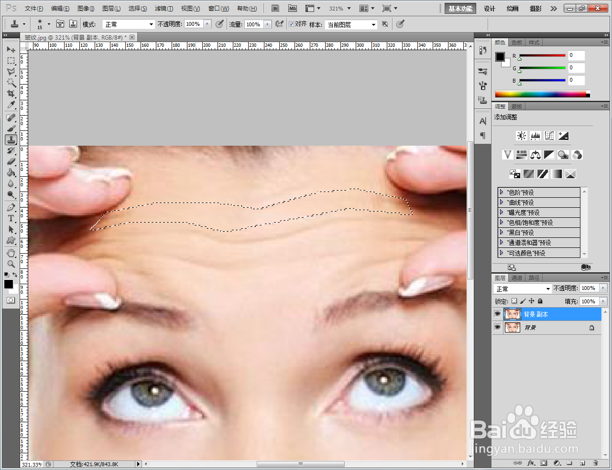Select the Polygonal Lasso tool

coord(11,72)
